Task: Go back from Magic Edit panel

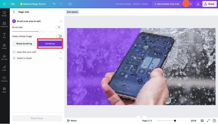Action: coord(14,12)
